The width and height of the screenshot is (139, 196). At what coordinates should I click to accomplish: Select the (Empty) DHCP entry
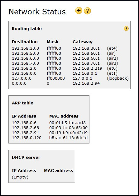tap(20, 177)
